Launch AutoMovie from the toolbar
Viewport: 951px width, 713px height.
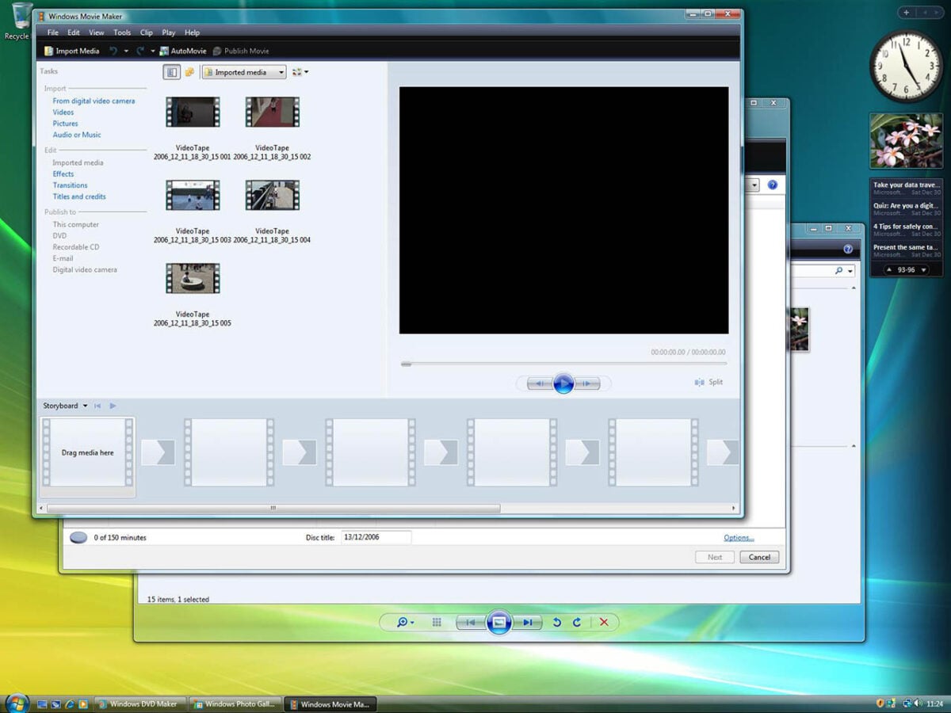coord(183,51)
